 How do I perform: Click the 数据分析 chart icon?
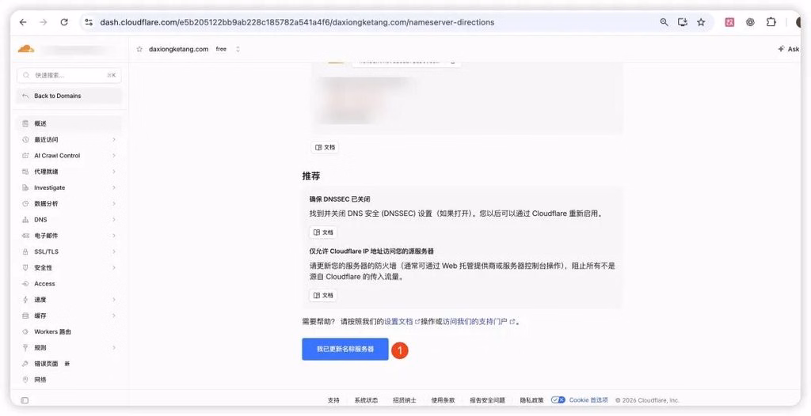click(x=25, y=203)
